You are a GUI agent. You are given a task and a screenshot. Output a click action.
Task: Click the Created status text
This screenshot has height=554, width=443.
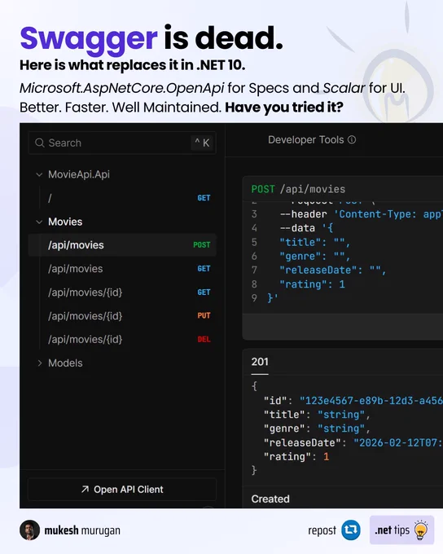click(x=270, y=499)
